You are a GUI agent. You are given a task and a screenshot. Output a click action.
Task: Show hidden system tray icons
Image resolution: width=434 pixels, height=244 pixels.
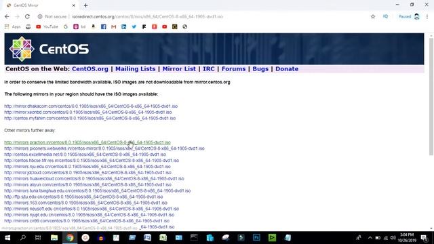point(370,238)
